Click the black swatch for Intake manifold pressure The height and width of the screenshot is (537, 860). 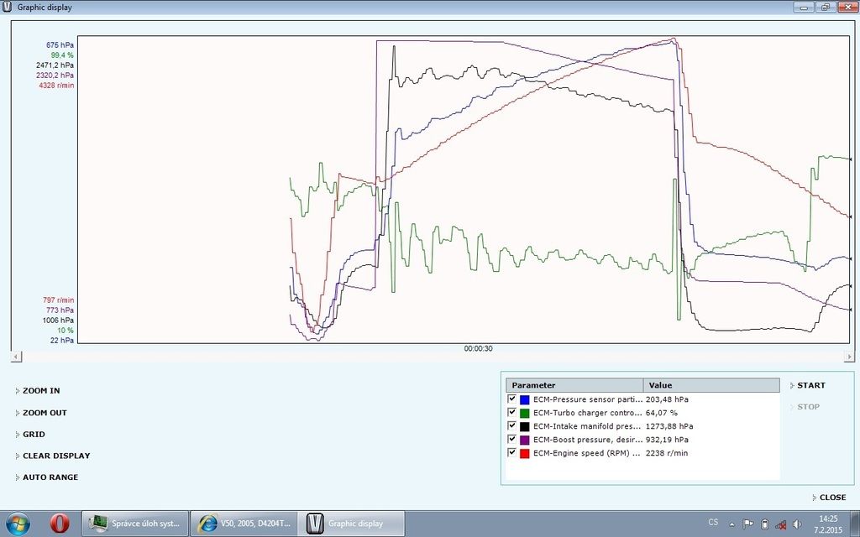point(524,426)
